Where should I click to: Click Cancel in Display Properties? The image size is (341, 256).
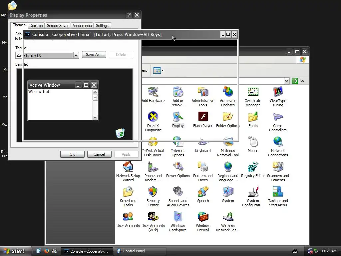tap(99, 154)
